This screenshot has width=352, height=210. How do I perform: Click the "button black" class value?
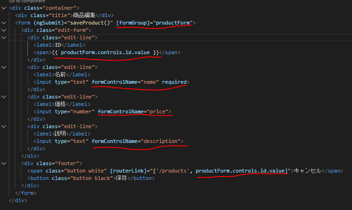(x=91, y=178)
